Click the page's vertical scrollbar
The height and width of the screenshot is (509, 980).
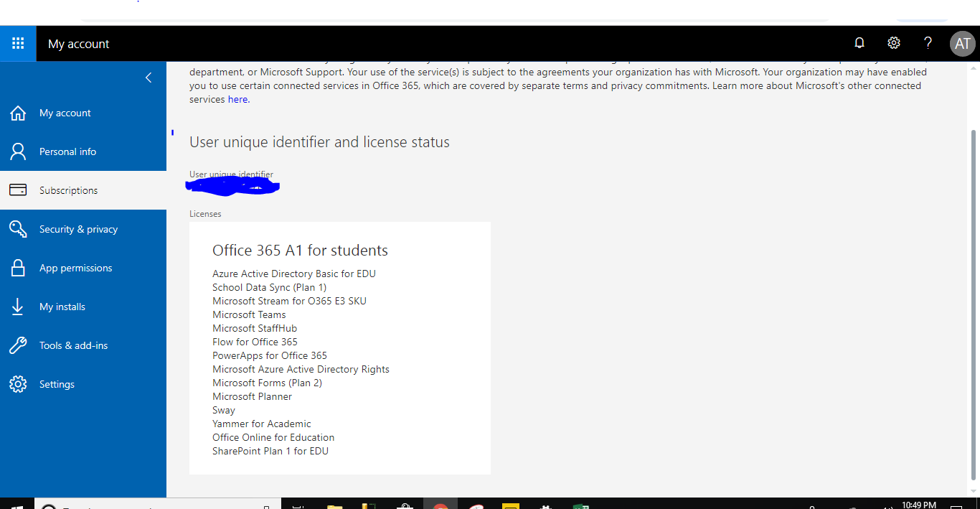coord(974,304)
